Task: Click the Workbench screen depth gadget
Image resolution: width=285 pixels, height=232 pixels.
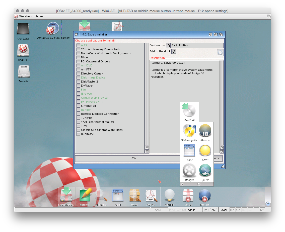Action: tap(268, 17)
